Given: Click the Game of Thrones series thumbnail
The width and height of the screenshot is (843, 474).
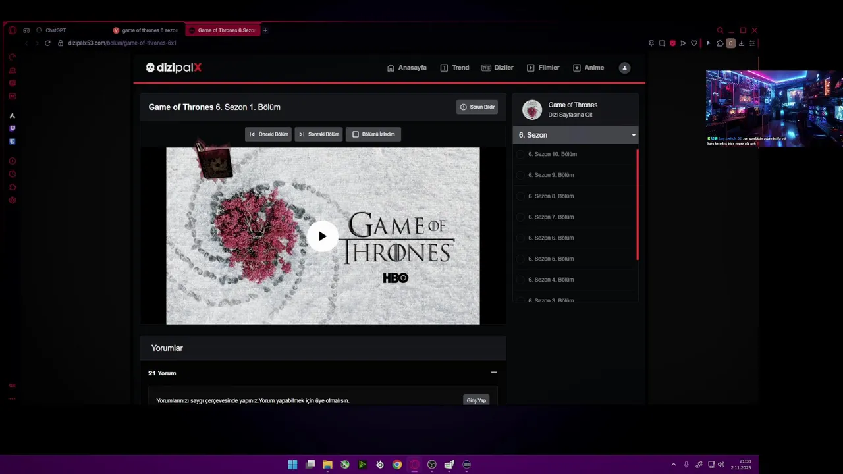Looking at the screenshot, I should pos(532,109).
